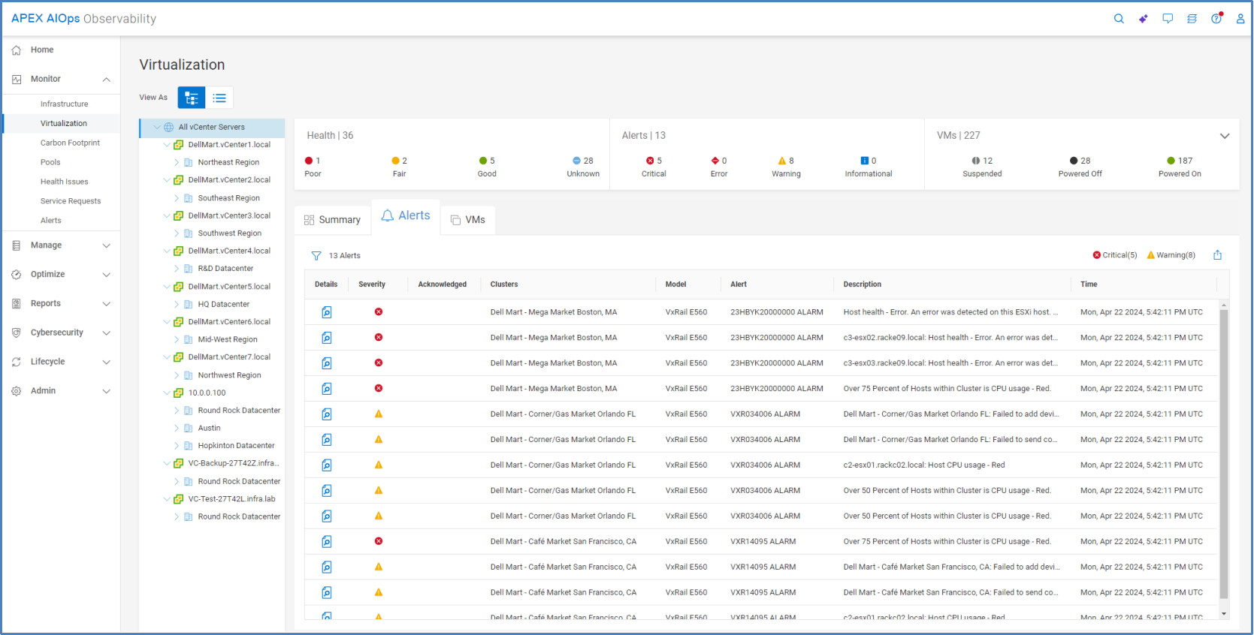Open the search icon in top bar

point(1119,19)
